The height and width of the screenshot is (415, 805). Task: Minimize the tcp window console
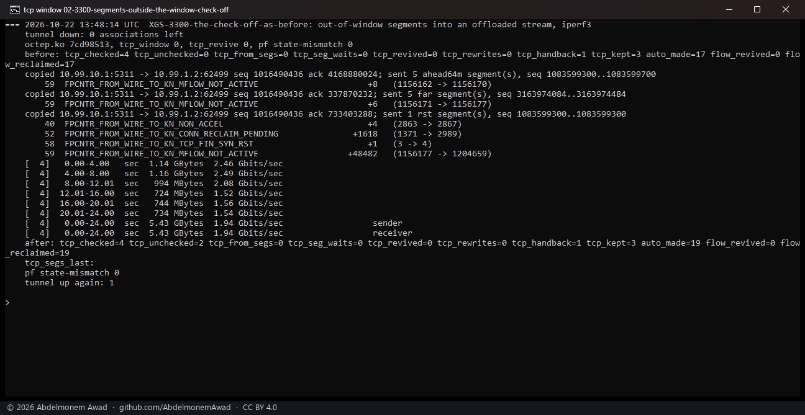tap(728, 9)
